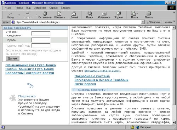Click the page icon in the address bar
The height and width of the screenshot is (130, 177).
tap(13, 22)
